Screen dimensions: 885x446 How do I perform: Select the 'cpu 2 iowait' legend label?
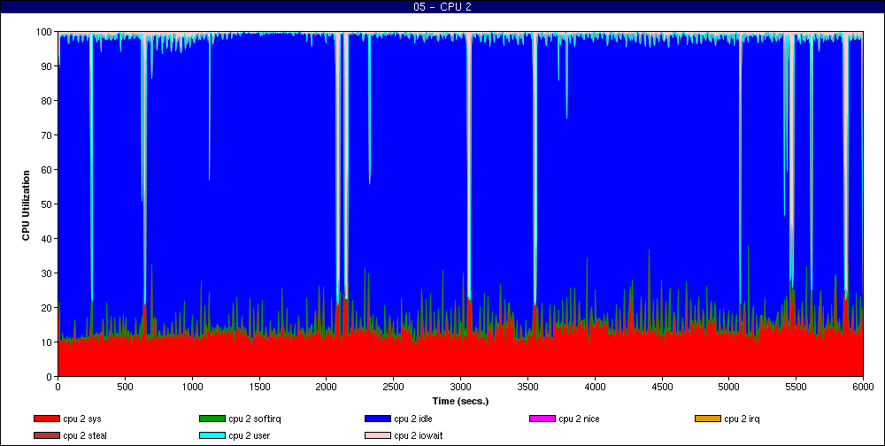click(419, 436)
